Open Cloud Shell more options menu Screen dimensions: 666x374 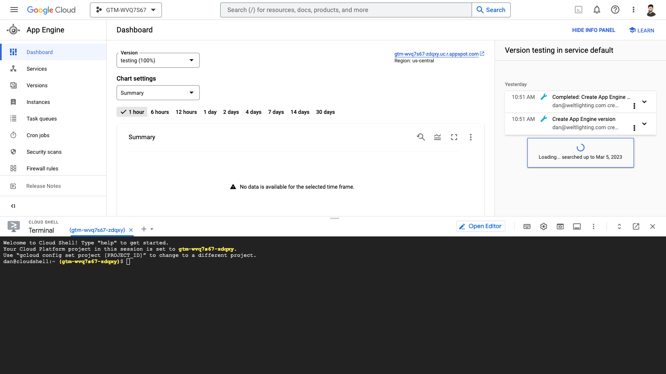tap(594, 226)
